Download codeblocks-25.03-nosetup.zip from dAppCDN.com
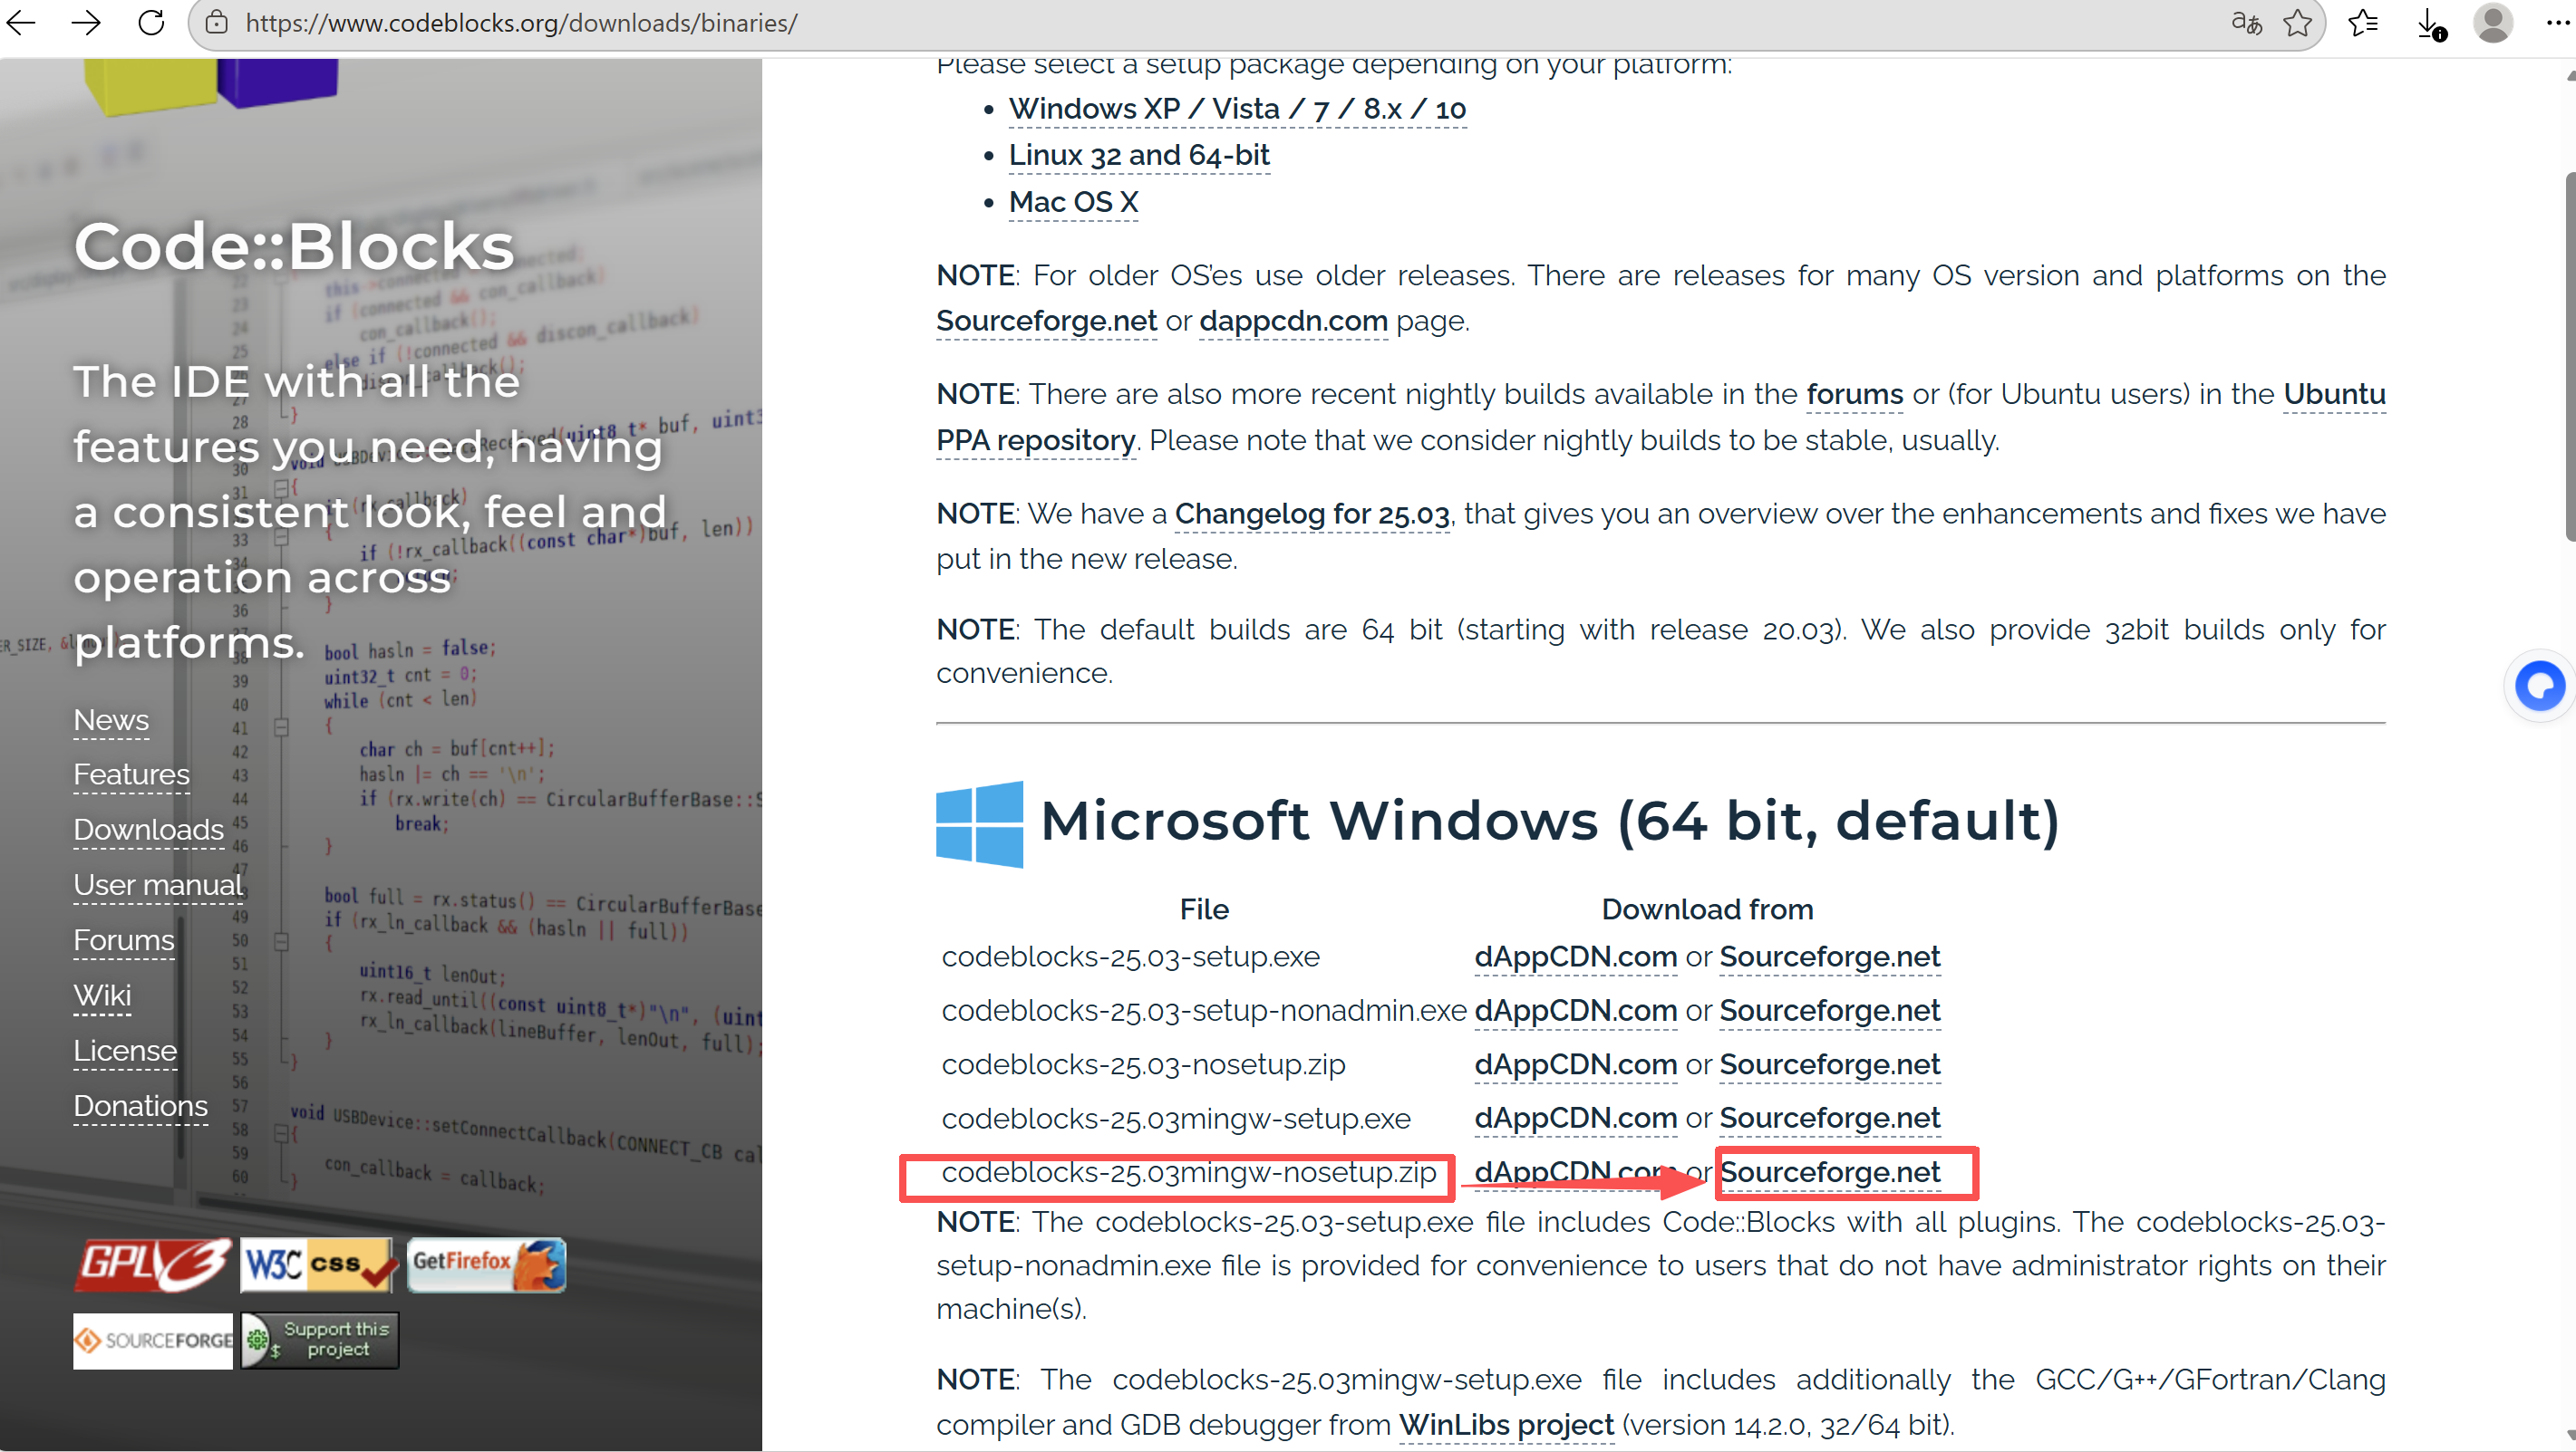This screenshot has width=2576, height=1452. coord(1575,1064)
